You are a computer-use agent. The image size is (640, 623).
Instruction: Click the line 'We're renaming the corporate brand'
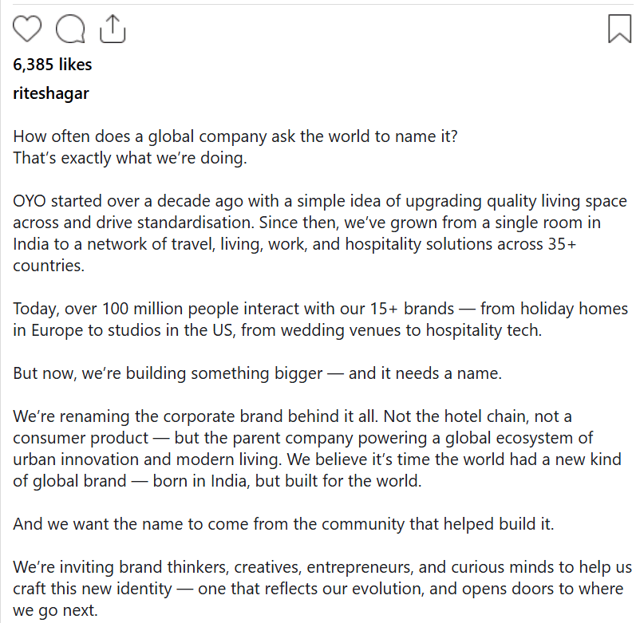click(292, 416)
